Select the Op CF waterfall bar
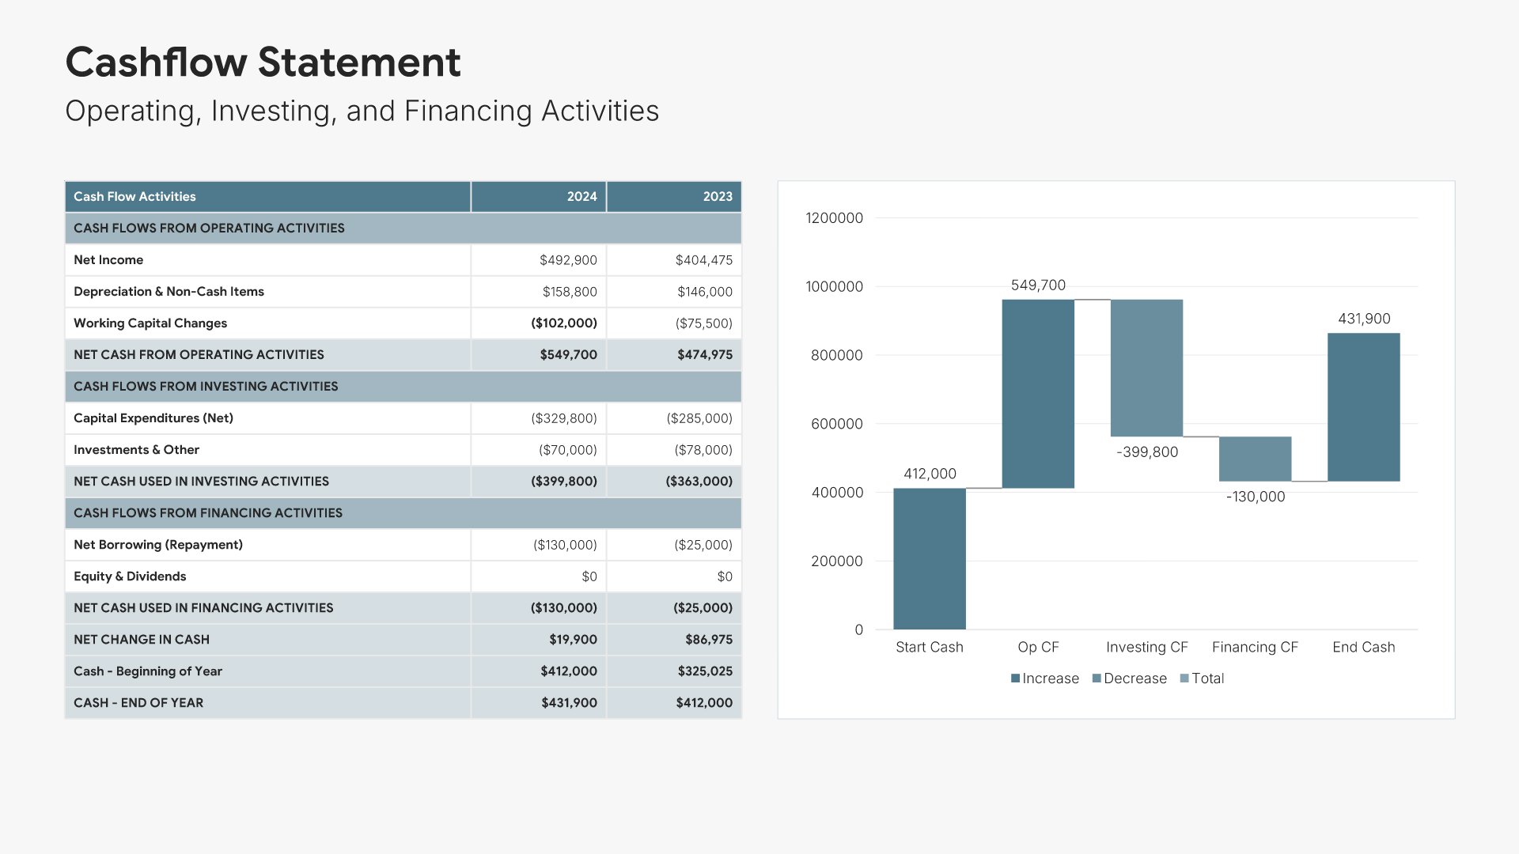Screen dimensions: 1519x854 [x=1038, y=394]
